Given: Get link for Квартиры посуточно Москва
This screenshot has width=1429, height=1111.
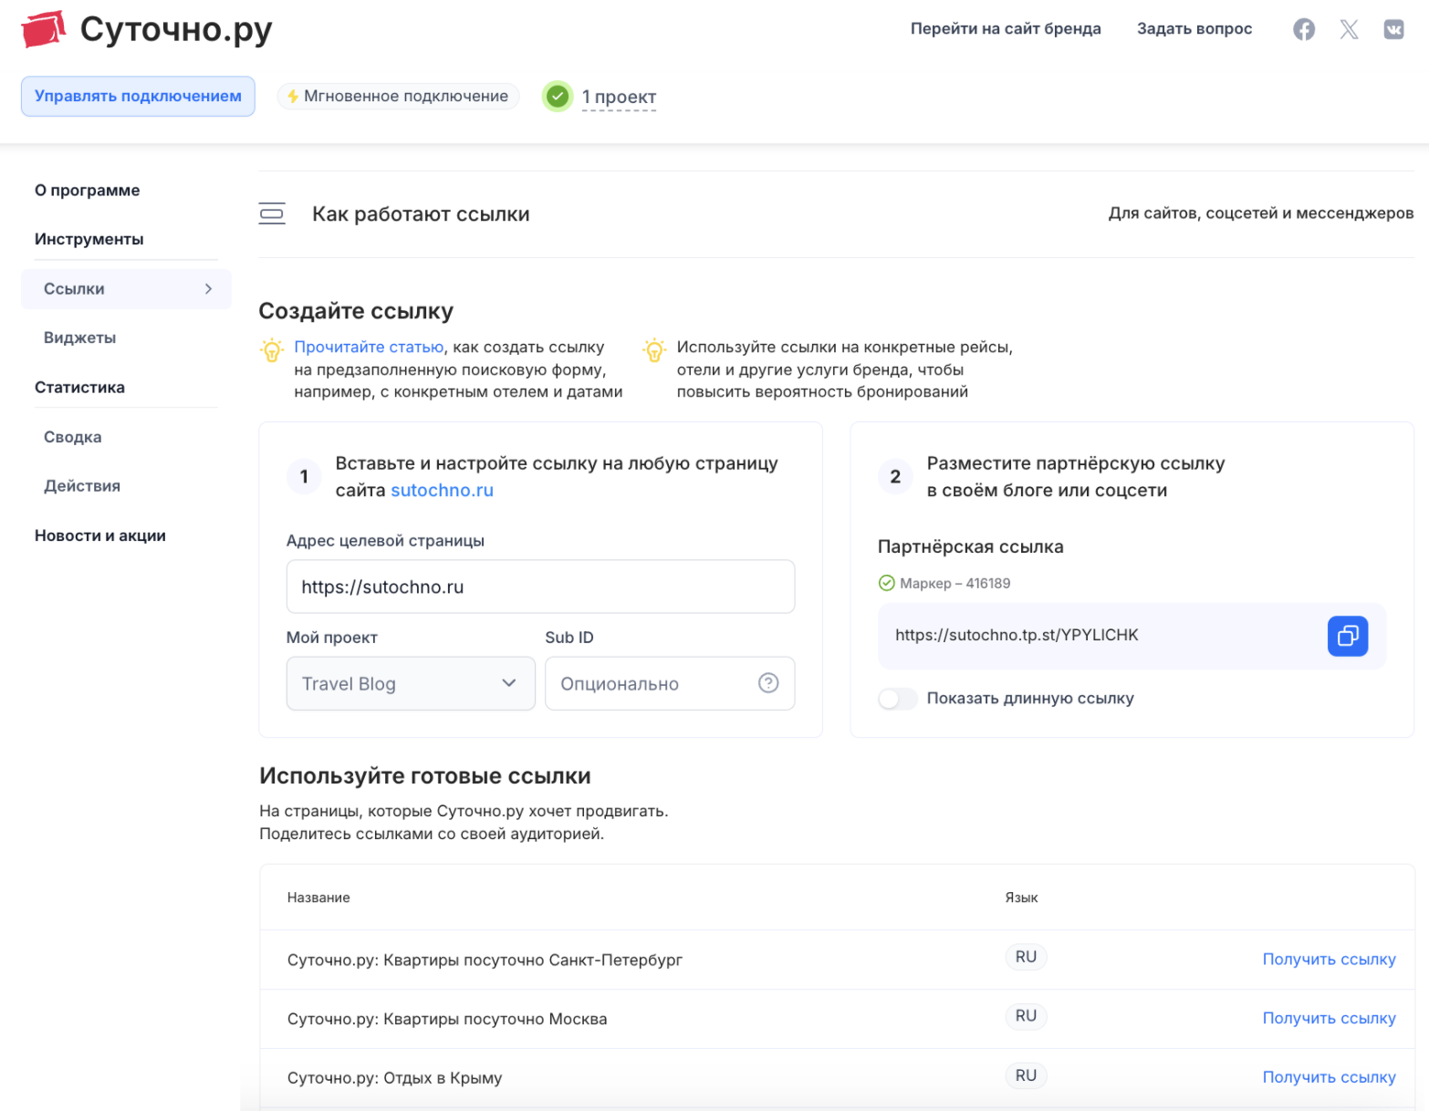Looking at the screenshot, I should pos(1329,1018).
